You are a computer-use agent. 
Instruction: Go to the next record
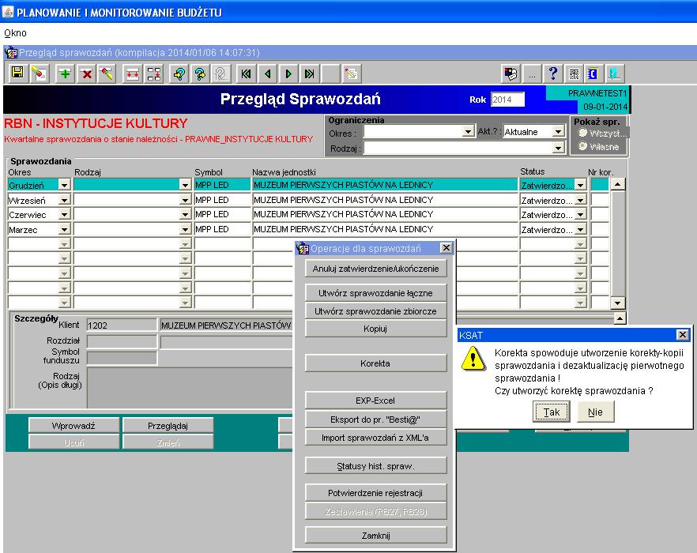288,73
